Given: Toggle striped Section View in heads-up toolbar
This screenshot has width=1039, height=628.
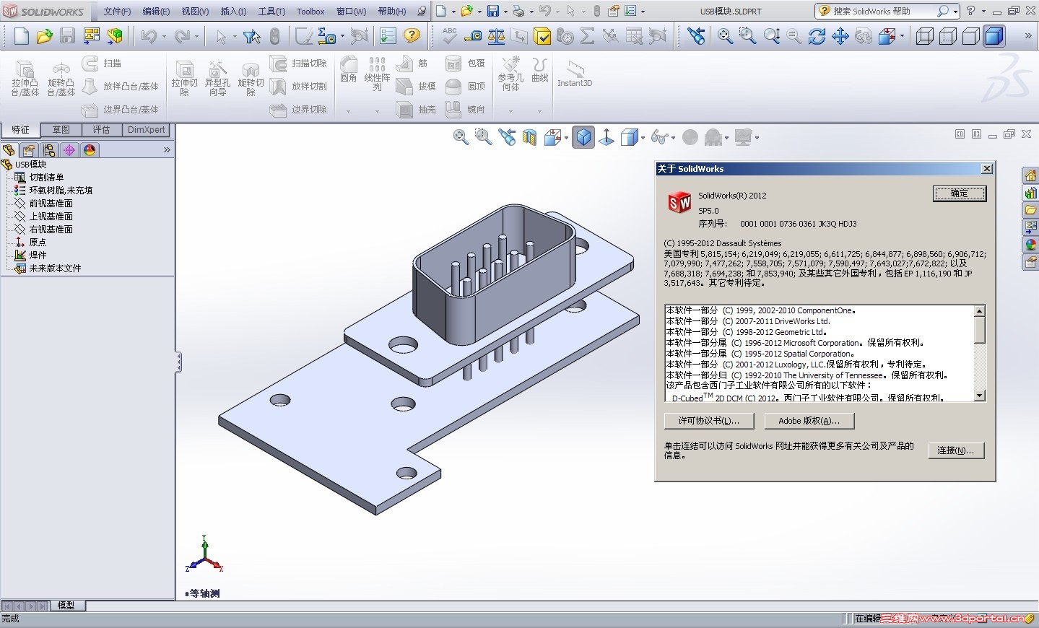Looking at the screenshot, I should pos(529,137).
